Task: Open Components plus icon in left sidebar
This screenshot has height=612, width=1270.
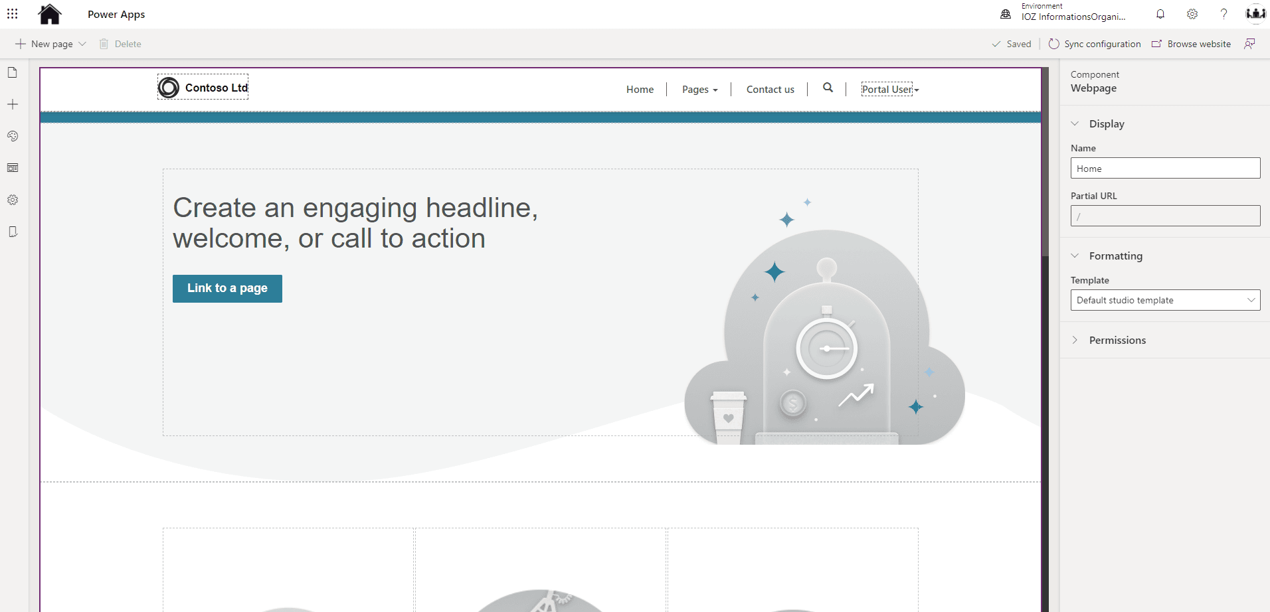Action: [13, 104]
